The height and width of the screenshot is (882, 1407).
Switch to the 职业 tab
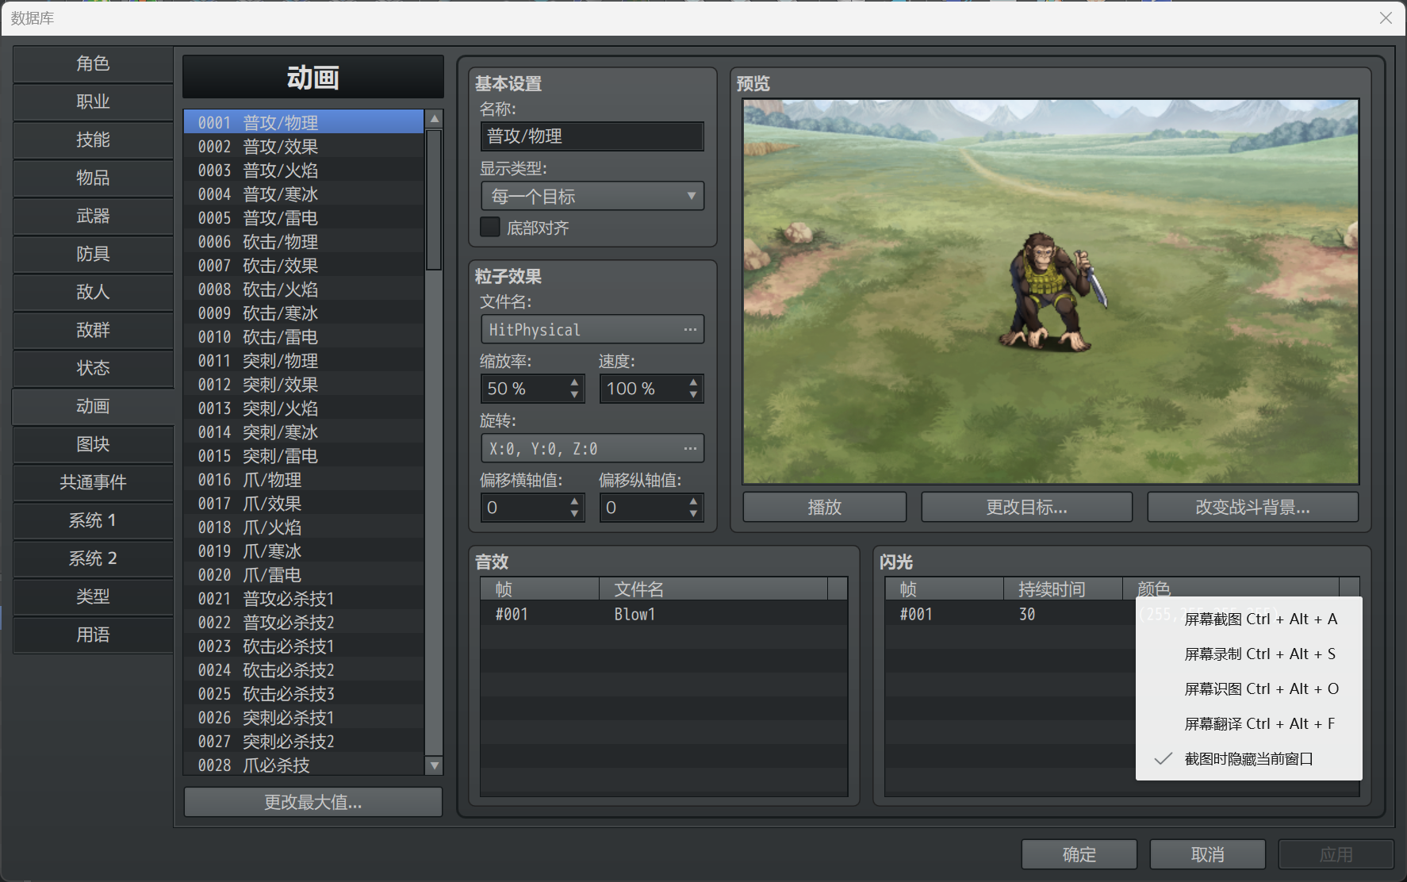tap(93, 102)
